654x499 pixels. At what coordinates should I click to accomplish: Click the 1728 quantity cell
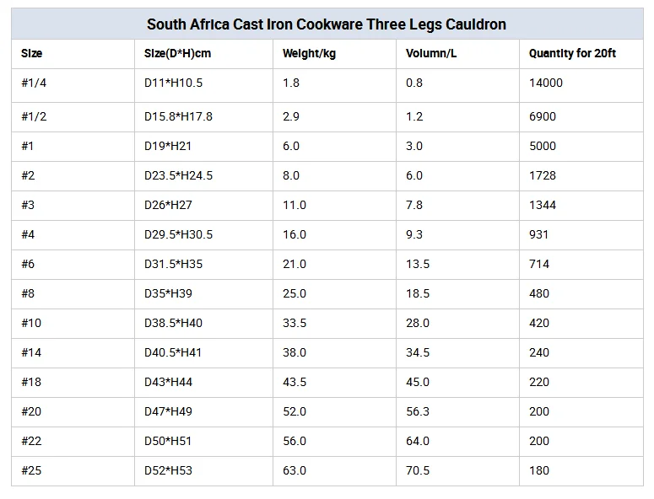(x=543, y=175)
